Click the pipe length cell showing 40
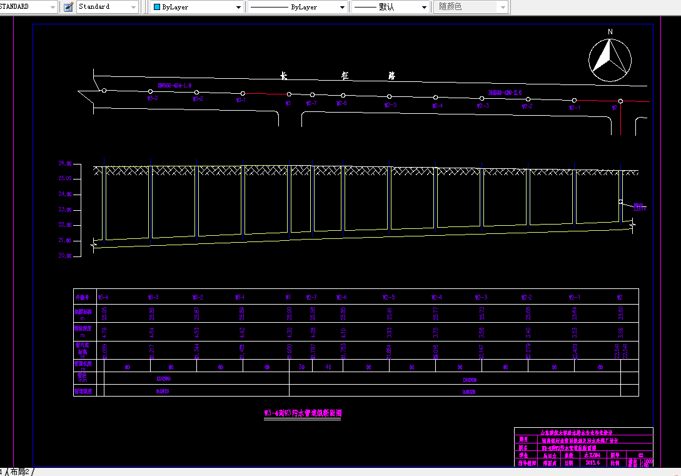This screenshot has height=476, width=681. [328, 367]
